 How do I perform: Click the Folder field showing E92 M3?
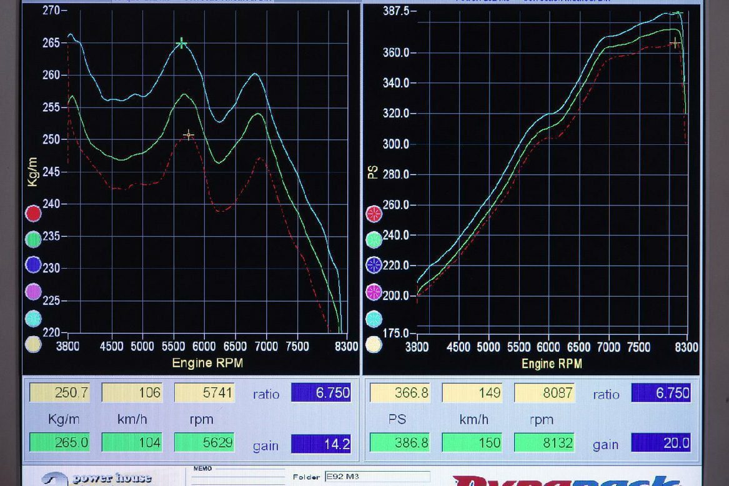coord(377,477)
